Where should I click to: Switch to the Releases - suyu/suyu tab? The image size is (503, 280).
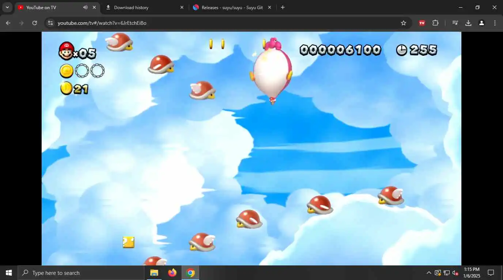point(232,7)
